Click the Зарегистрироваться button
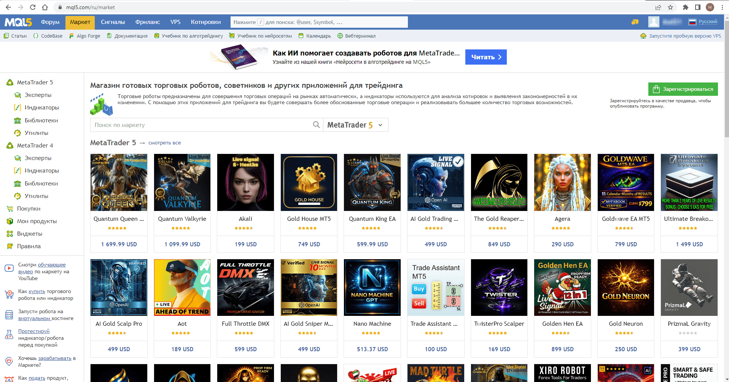729x382 pixels. (683, 89)
